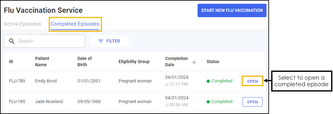Screen dimensions: 333x114
Task: Click clock icon beside 12:12 PM
Action: coord(167,84)
